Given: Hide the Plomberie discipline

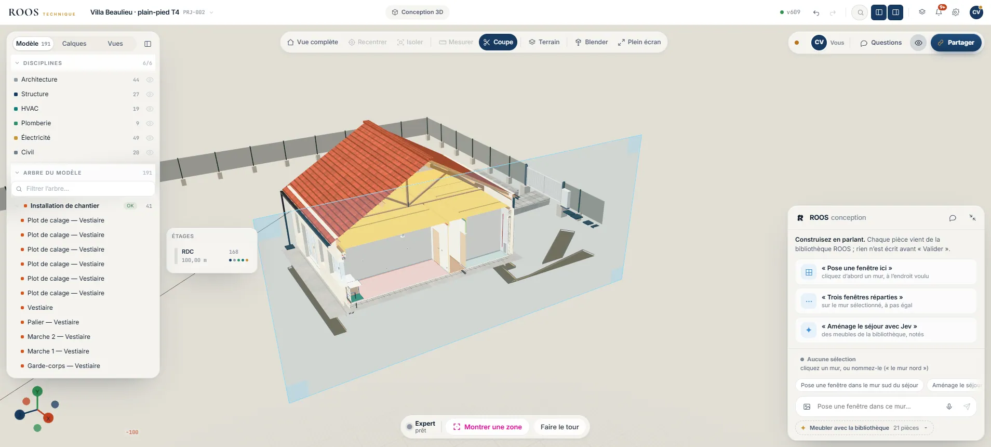Looking at the screenshot, I should point(150,123).
